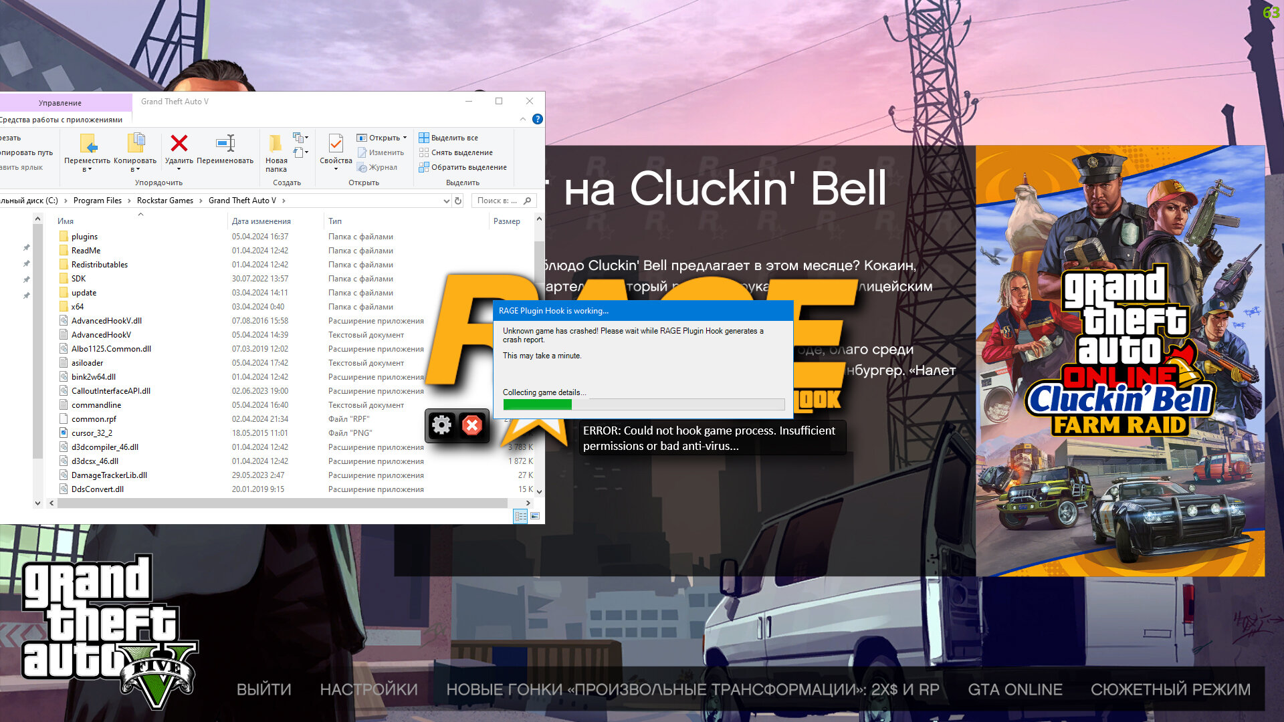Click the Explorer help question mark icon
1284x722 pixels.
click(538, 120)
